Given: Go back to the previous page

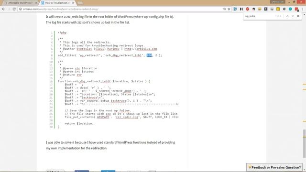Looking at the screenshot, I should [3, 9].
